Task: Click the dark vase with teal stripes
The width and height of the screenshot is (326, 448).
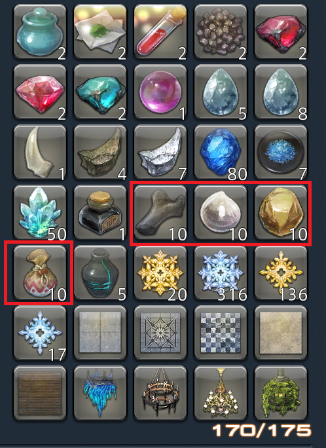Action: pyautogui.click(x=100, y=272)
